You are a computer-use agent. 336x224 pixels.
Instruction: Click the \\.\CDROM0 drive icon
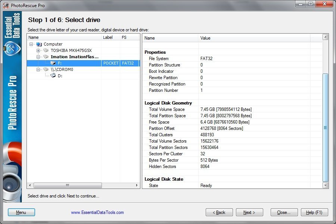(46, 69)
